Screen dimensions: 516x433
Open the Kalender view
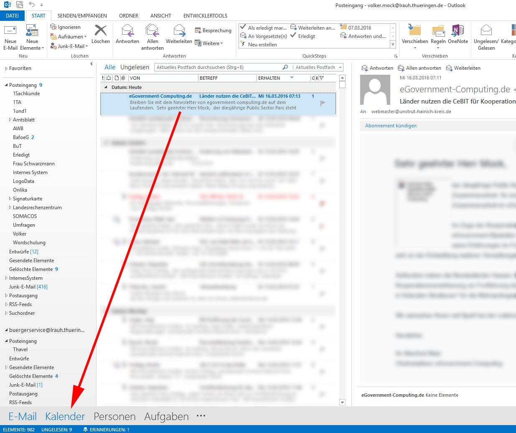(65, 416)
